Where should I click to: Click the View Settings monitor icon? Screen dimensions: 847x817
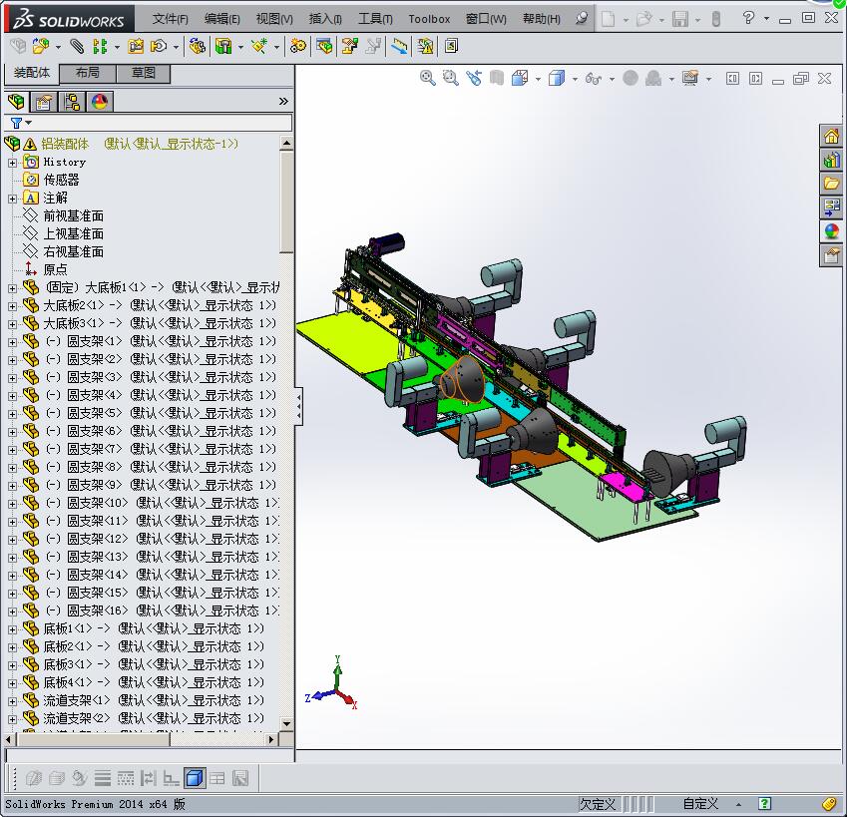[689, 78]
